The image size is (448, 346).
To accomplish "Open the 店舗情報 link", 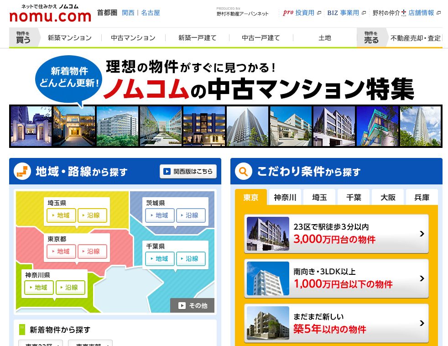I will pyautogui.click(x=424, y=13).
